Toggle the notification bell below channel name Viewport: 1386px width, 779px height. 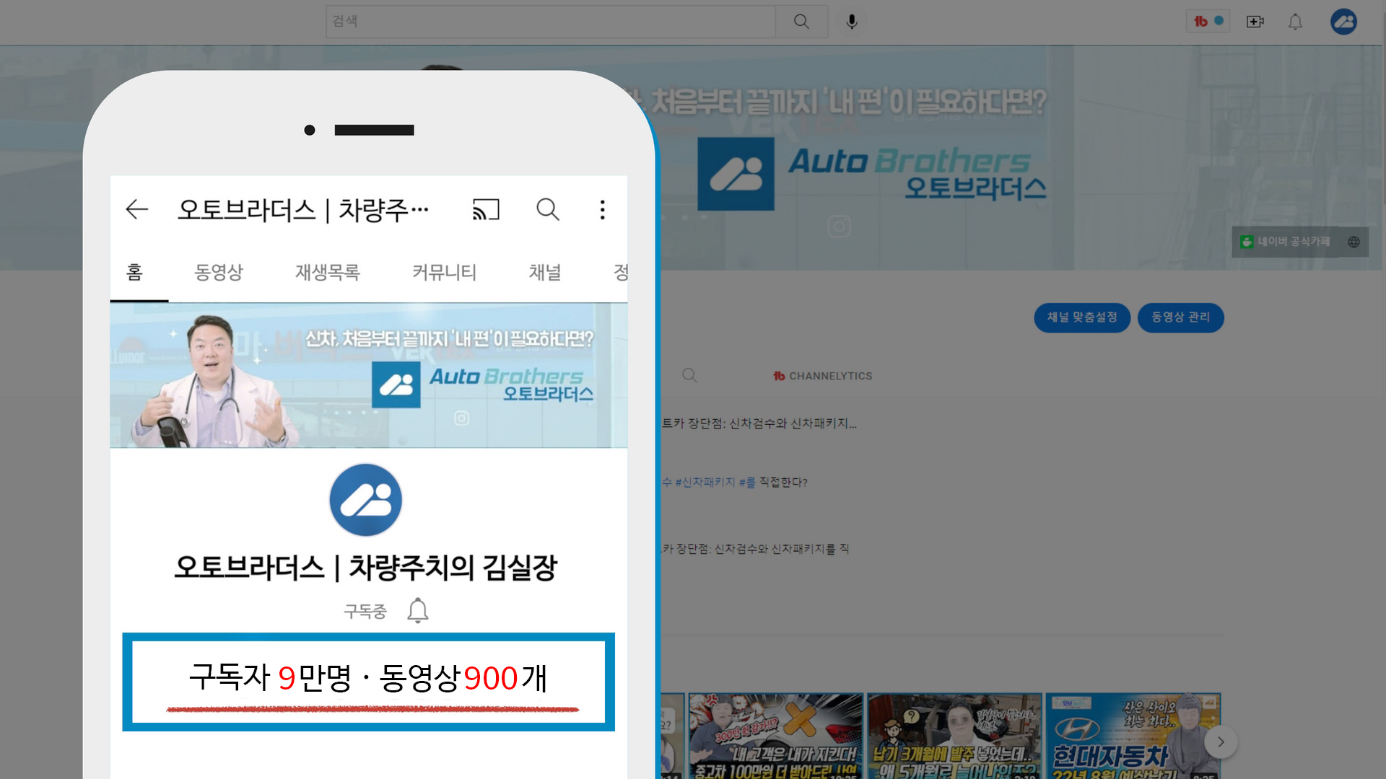coord(417,611)
